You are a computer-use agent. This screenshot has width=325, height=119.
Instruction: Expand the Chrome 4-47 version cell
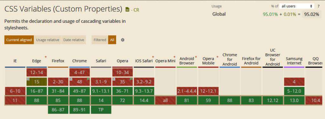[x=80, y=72]
